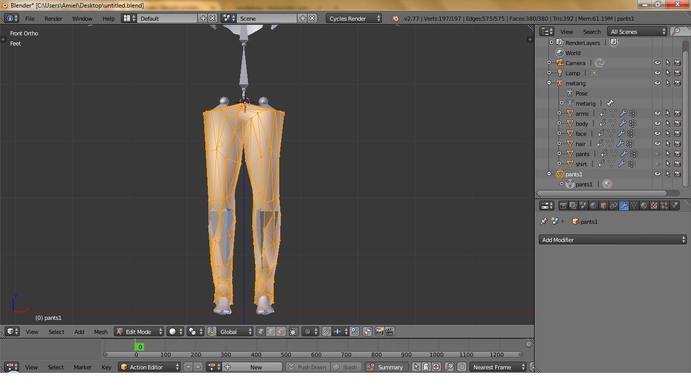Open the Modifiers properties tab (wrench icon)
691x388 pixels.
(624, 206)
